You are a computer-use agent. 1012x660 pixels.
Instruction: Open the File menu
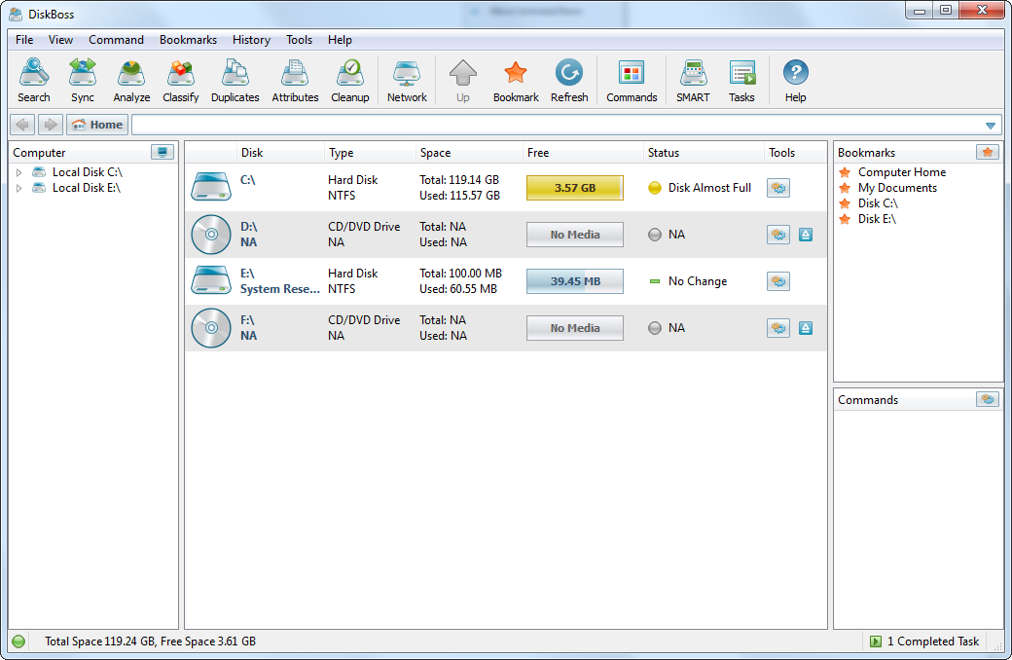coord(24,39)
